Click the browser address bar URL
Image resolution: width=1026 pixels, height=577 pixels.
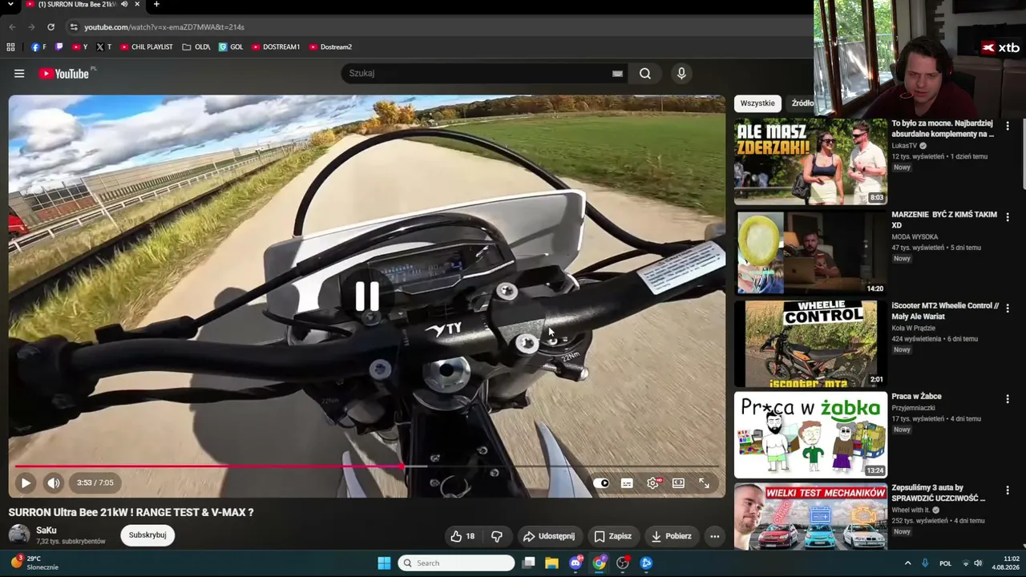[x=164, y=26]
